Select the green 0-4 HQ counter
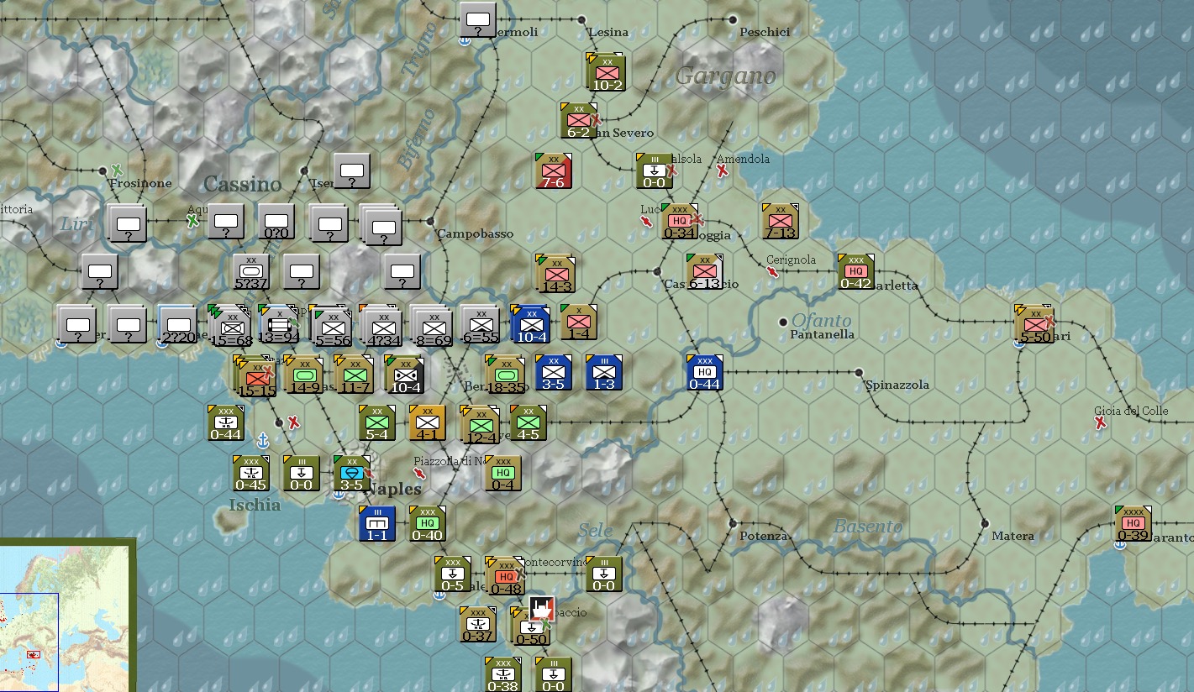The image size is (1194, 692). tap(502, 474)
